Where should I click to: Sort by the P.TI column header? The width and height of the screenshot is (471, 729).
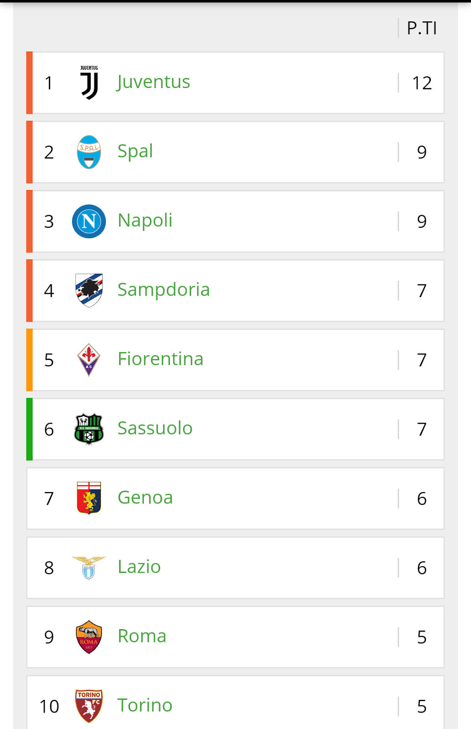click(x=422, y=28)
